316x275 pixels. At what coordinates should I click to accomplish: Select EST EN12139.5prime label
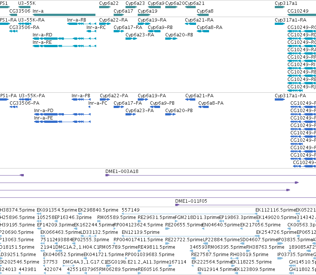[140, 232]
